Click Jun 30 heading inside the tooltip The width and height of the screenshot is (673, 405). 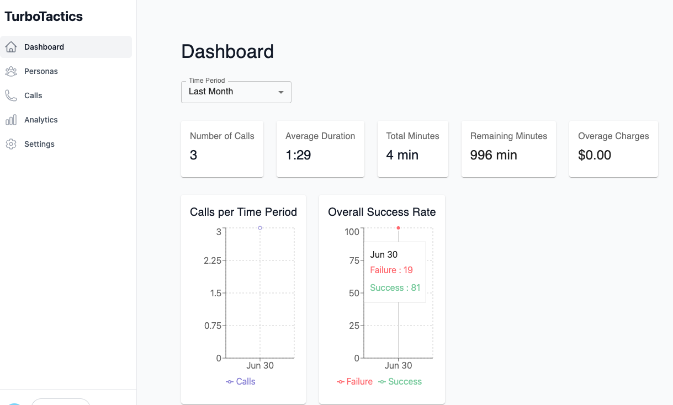click(384, 254)
